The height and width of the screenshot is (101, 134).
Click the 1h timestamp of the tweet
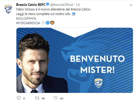pos(78,5)
